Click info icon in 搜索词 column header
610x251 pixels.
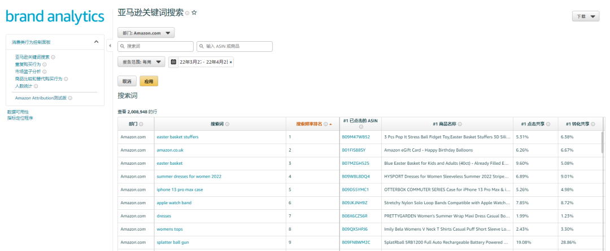click(x=227, y=124)
